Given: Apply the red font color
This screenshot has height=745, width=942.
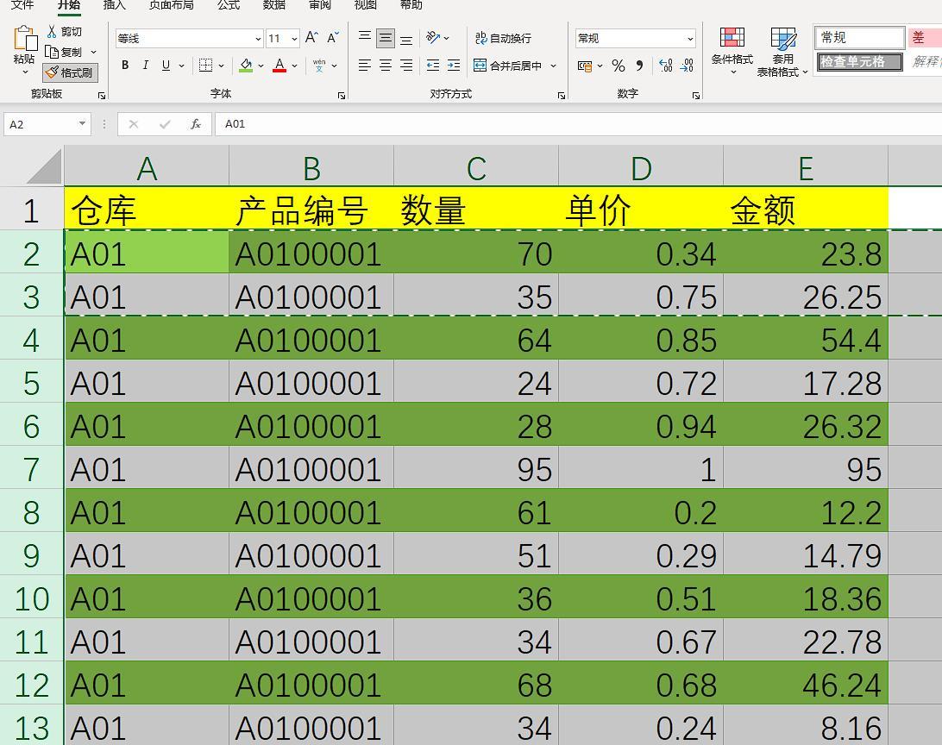Looking at the screenshot, I should (x=279, y=66).
